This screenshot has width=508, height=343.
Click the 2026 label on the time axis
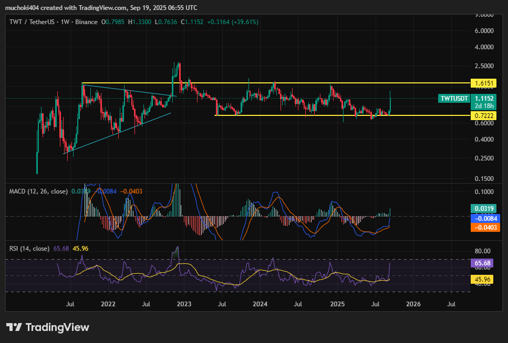click(413, 304)
